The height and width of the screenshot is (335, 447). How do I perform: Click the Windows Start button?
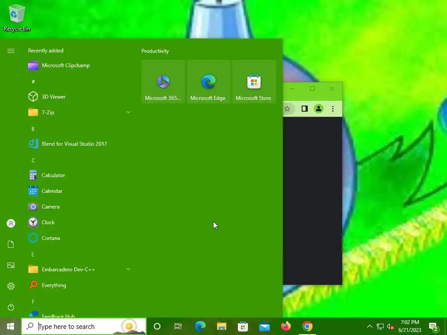(x=10, y=326)
